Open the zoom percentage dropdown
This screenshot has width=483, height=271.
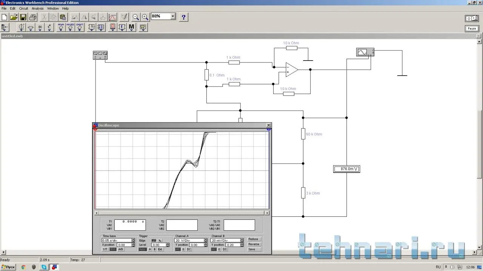click(x=173, y=16)
